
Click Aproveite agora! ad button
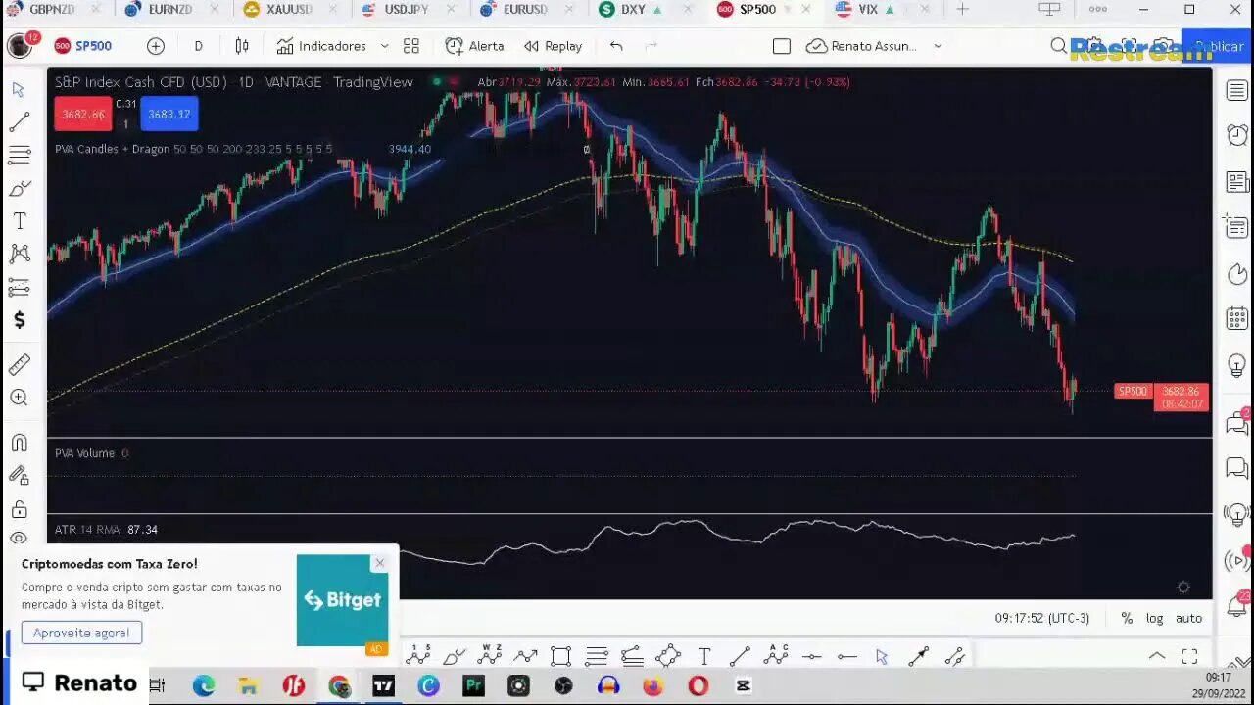click(81, 633)
